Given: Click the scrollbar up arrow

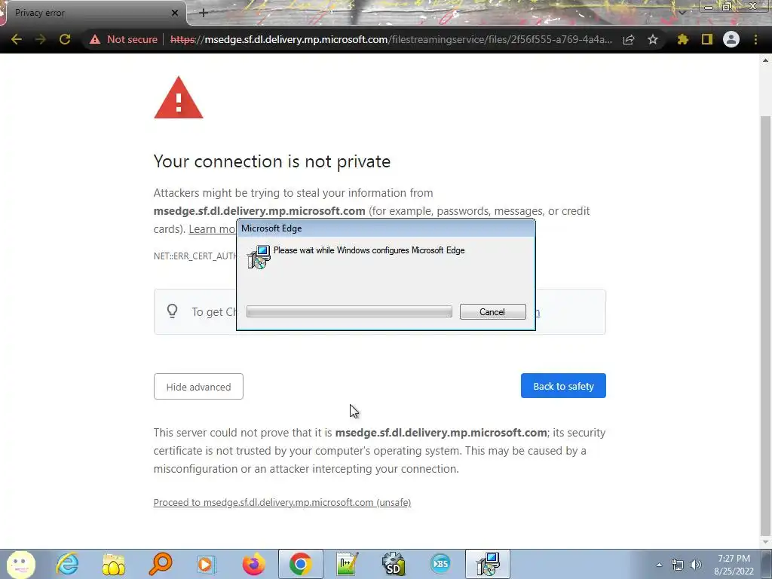Looking at the screenshot, I should point(765,60).
